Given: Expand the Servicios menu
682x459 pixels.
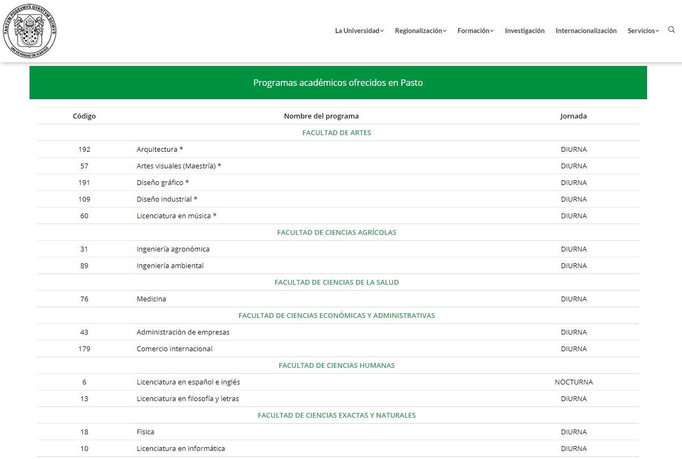Looking at the screenshot, I should click(x=643, y=31).
